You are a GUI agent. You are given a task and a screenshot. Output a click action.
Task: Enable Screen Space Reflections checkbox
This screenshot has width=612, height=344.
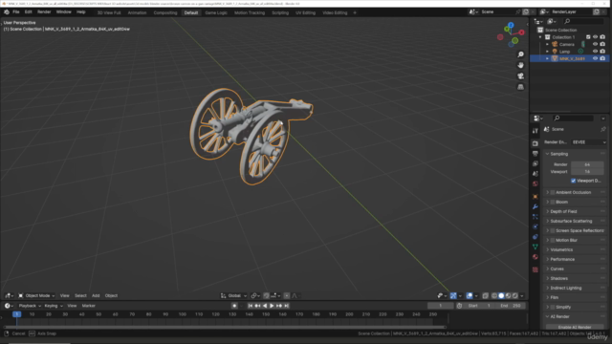coord(553,230)
